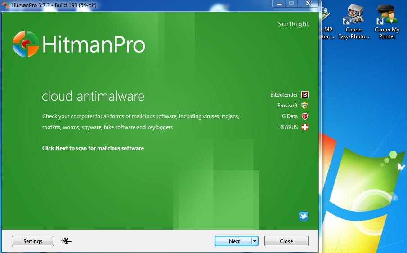Open the Twitter bird icon
Screen dimensions: 407x253
304,216
